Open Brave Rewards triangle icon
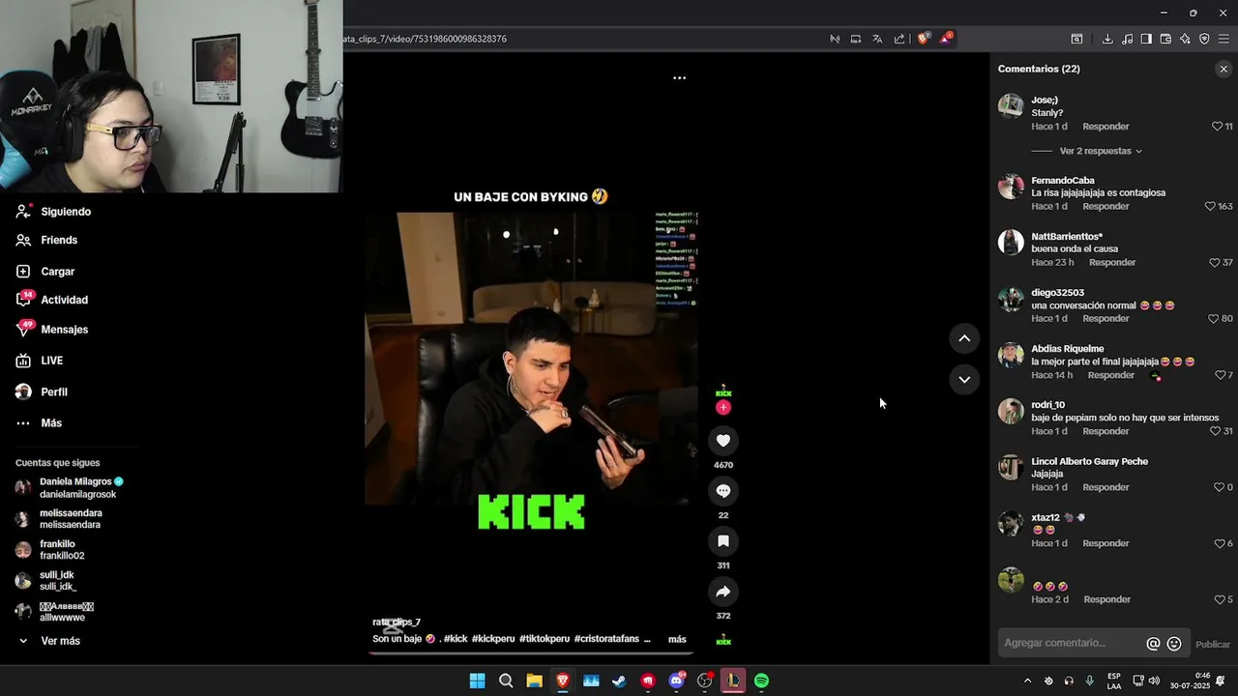Image resolution: width=1238 pixels, height=696 pixels. (x=946, y=39)
